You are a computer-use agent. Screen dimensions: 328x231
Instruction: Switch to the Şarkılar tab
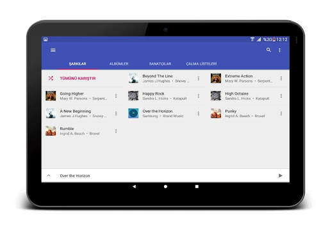[x=78, y=64]
